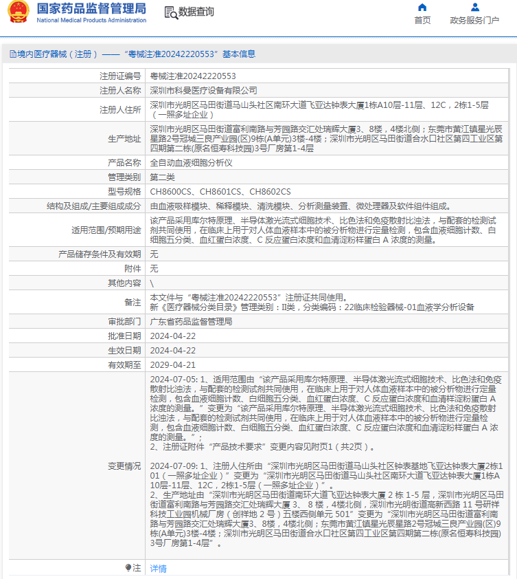
Task: Click 国家药品监督管理局 site title
Action: coord(91,8)
